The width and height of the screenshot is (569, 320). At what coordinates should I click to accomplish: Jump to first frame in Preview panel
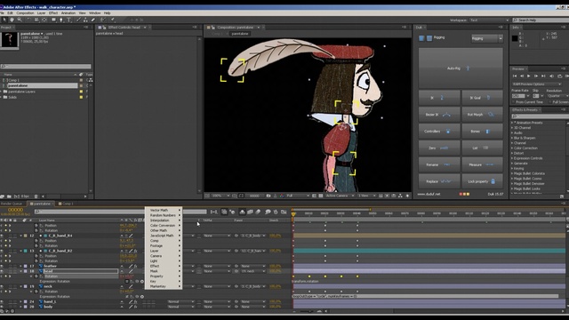pyautogui.click(x=515, y=76)
